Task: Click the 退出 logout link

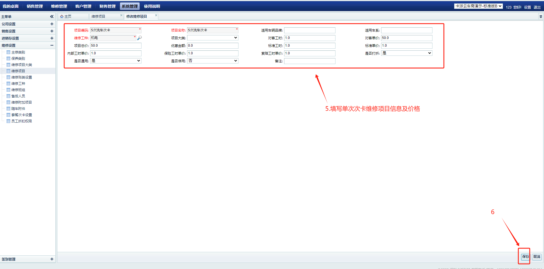Action: (537, 7)
